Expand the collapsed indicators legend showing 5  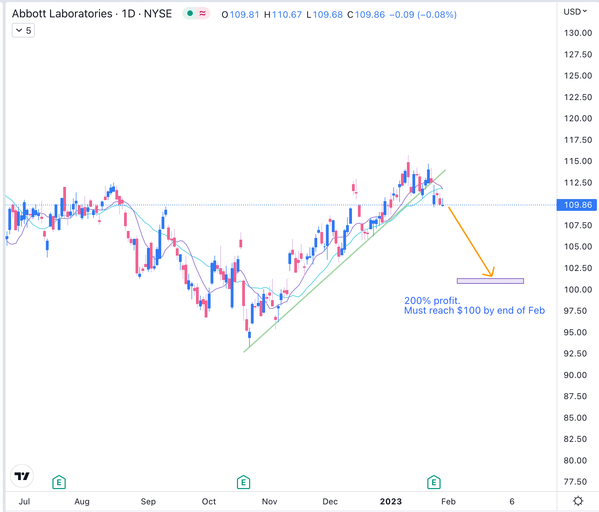pos(23,31)
